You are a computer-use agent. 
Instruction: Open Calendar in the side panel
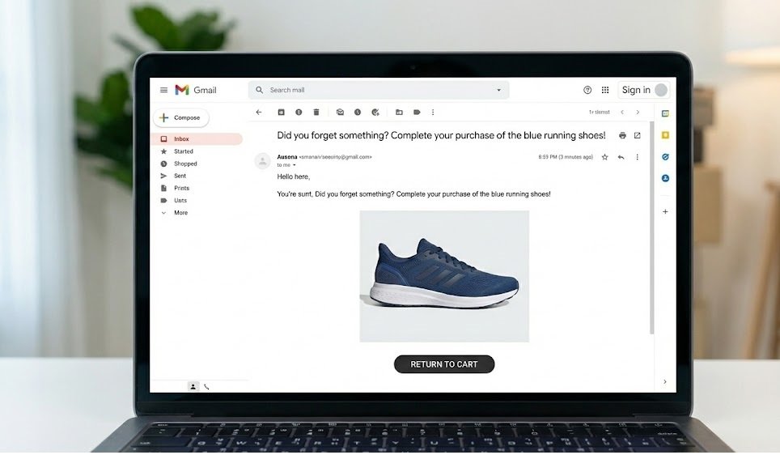pos(665,113)
